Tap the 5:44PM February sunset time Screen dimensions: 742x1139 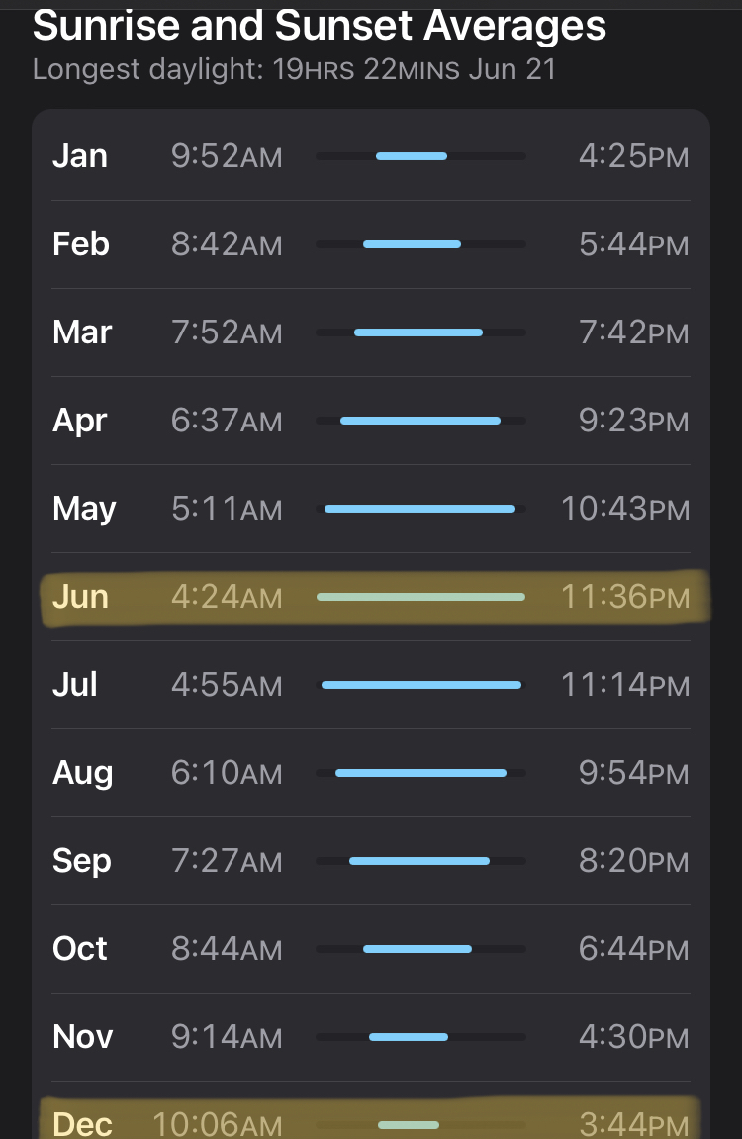click(x=633, y=244)
